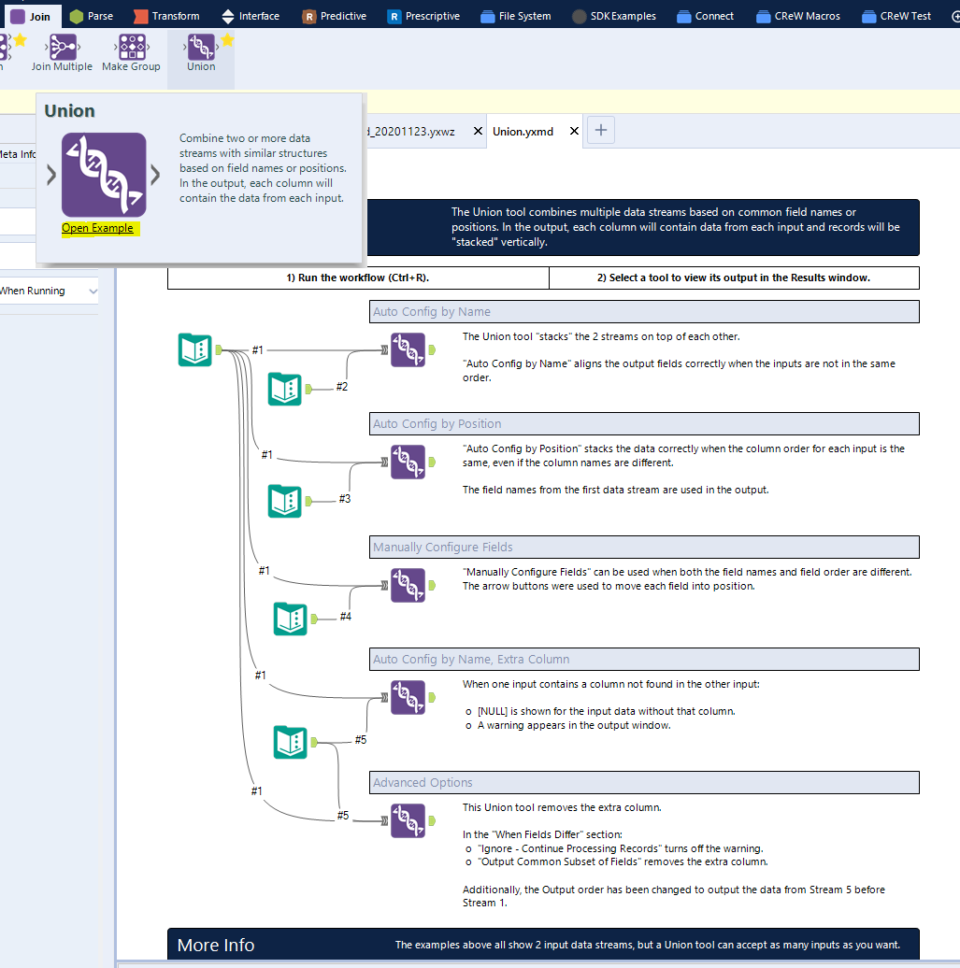Toggle the favorite star on the Union tool
Image resolution: width=960 pixels, height=968 pixels.
tap(225, 38)
